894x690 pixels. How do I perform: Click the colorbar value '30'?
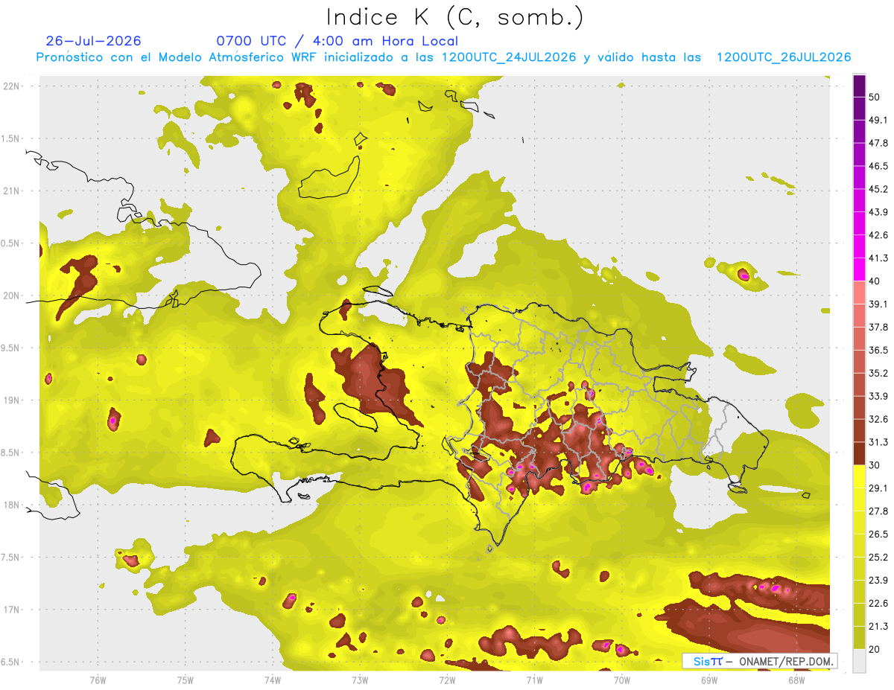coord(875,465)
